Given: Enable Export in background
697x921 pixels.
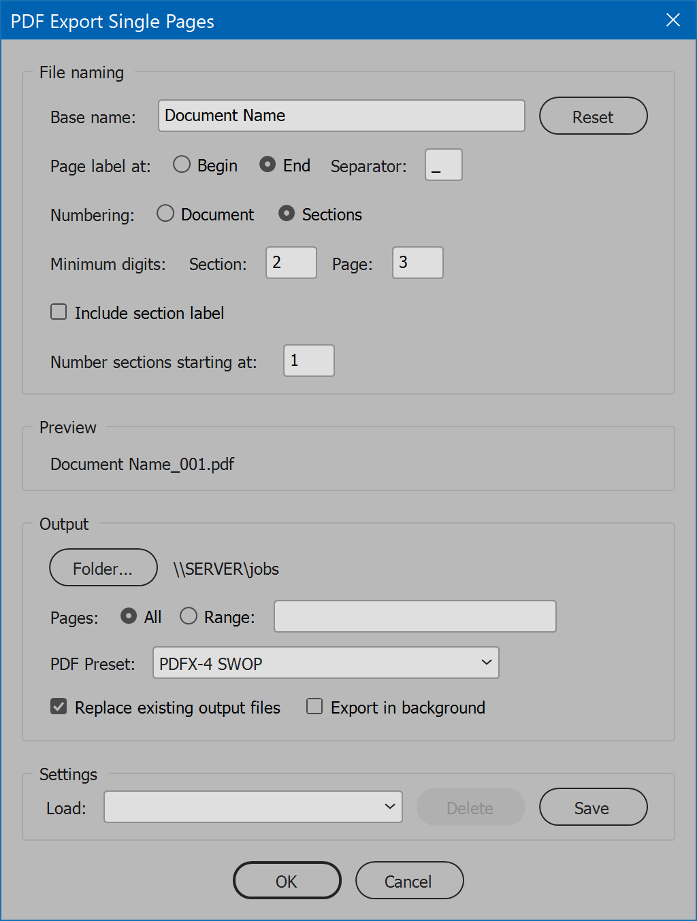Looking at the screenshot, I should coord(314,707).
